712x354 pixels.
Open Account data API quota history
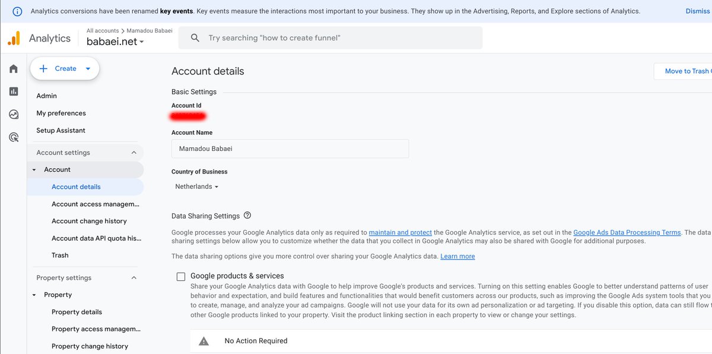pyautogui.click(x=97, y=238)
